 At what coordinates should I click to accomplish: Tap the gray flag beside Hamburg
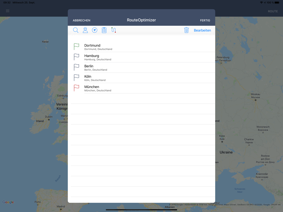click(x=76, y=57)
